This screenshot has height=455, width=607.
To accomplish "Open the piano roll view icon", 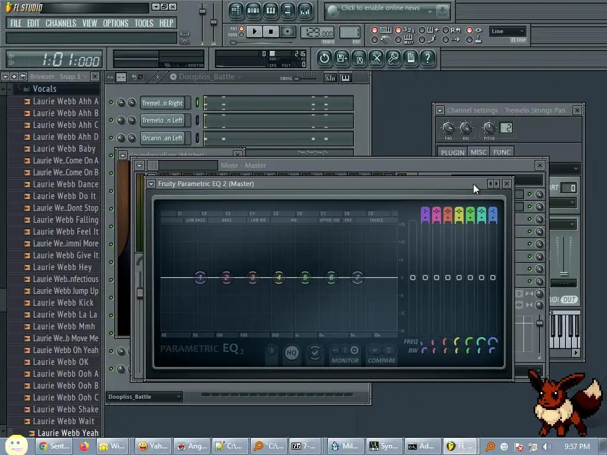I will point(270,11).
